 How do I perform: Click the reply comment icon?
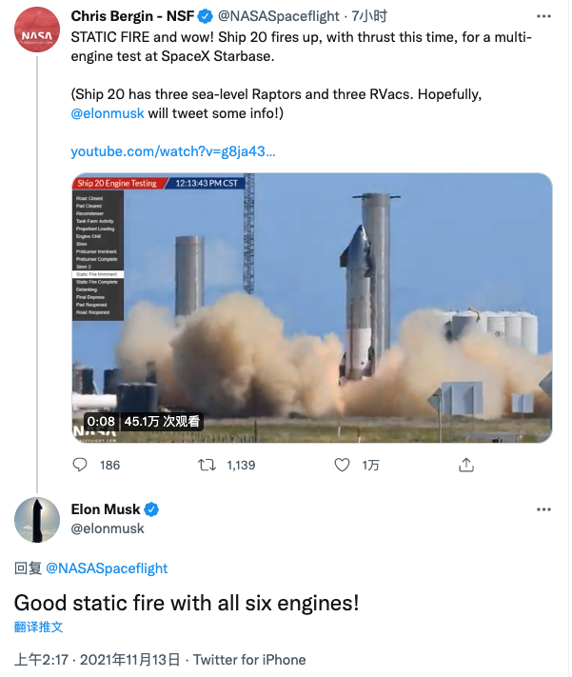80,465
